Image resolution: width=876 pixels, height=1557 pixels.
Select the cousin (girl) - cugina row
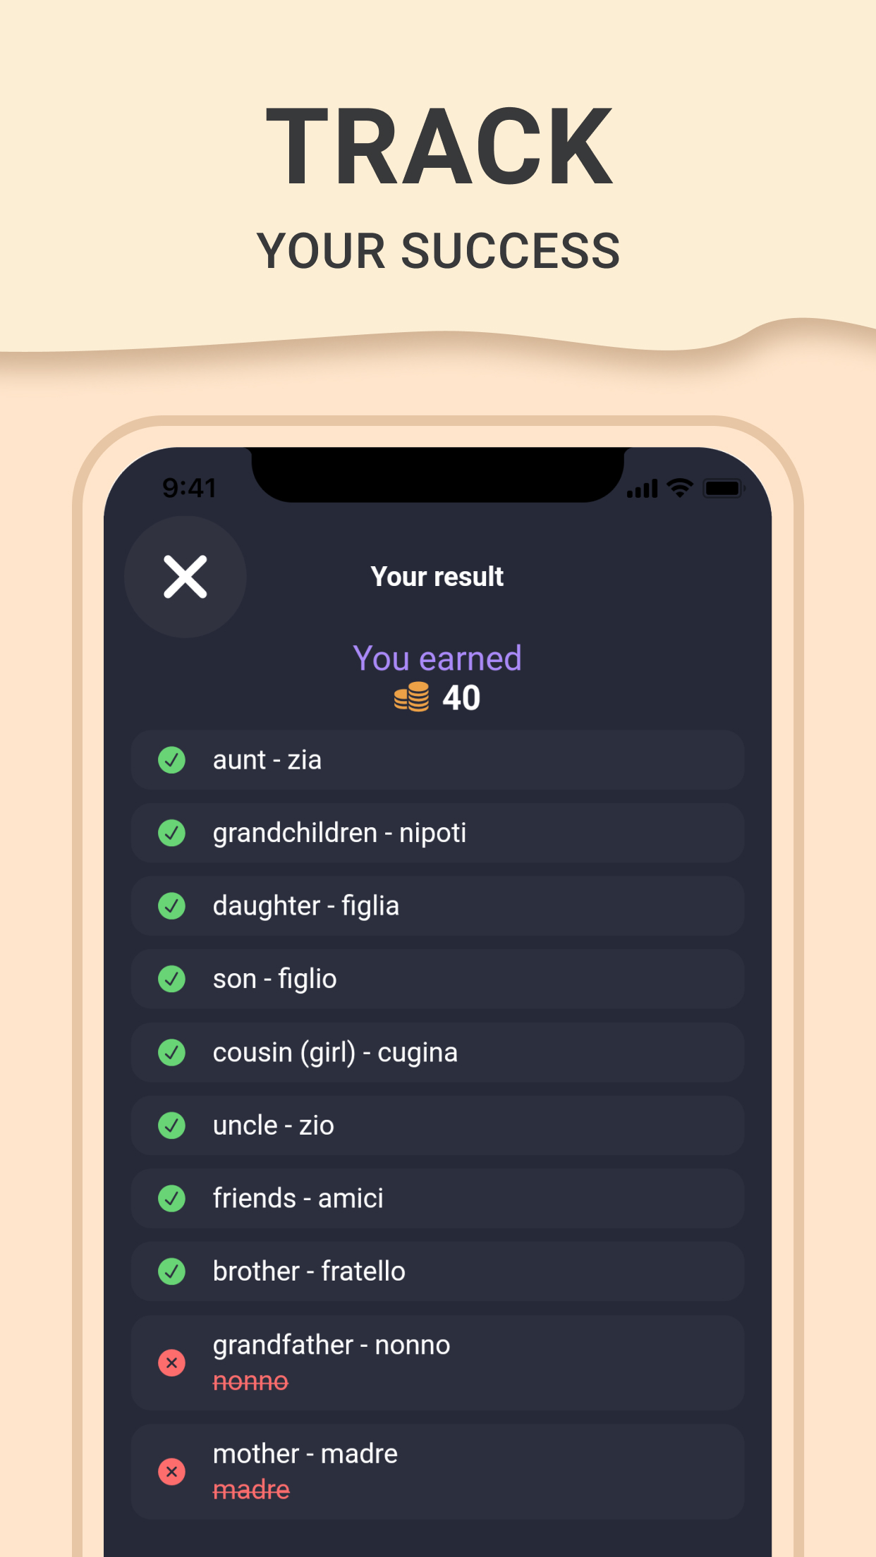point(437,1052)
